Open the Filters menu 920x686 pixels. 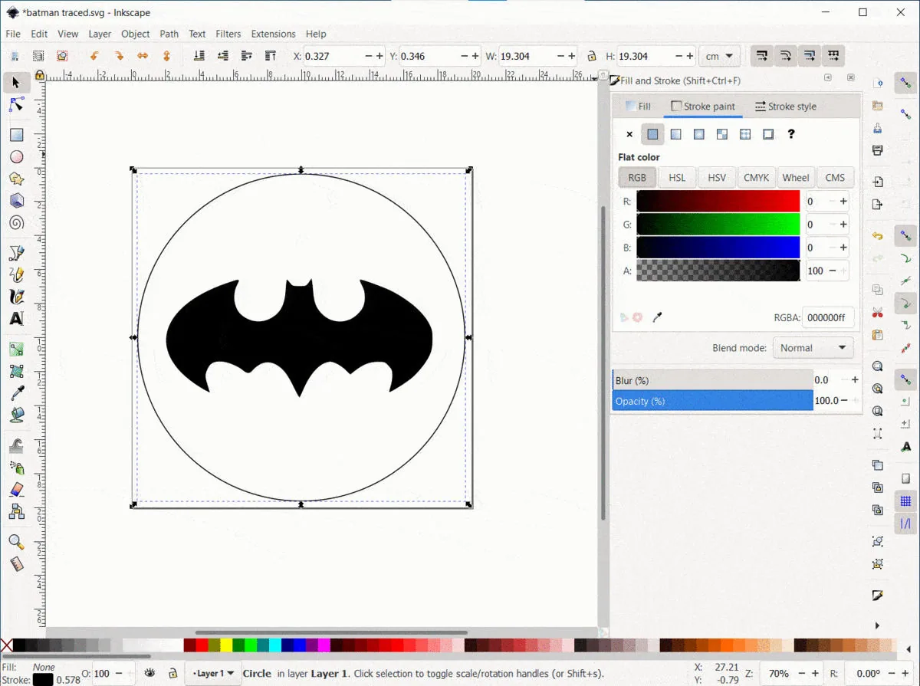coord(228,34)
